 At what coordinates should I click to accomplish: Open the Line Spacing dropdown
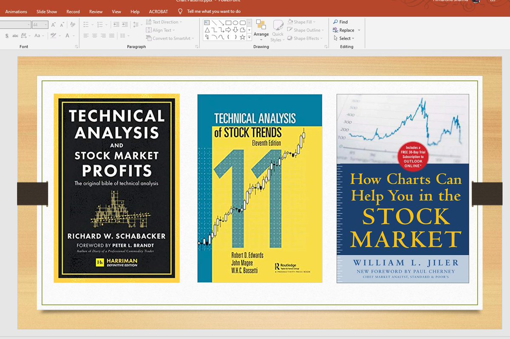coord(138,25)
